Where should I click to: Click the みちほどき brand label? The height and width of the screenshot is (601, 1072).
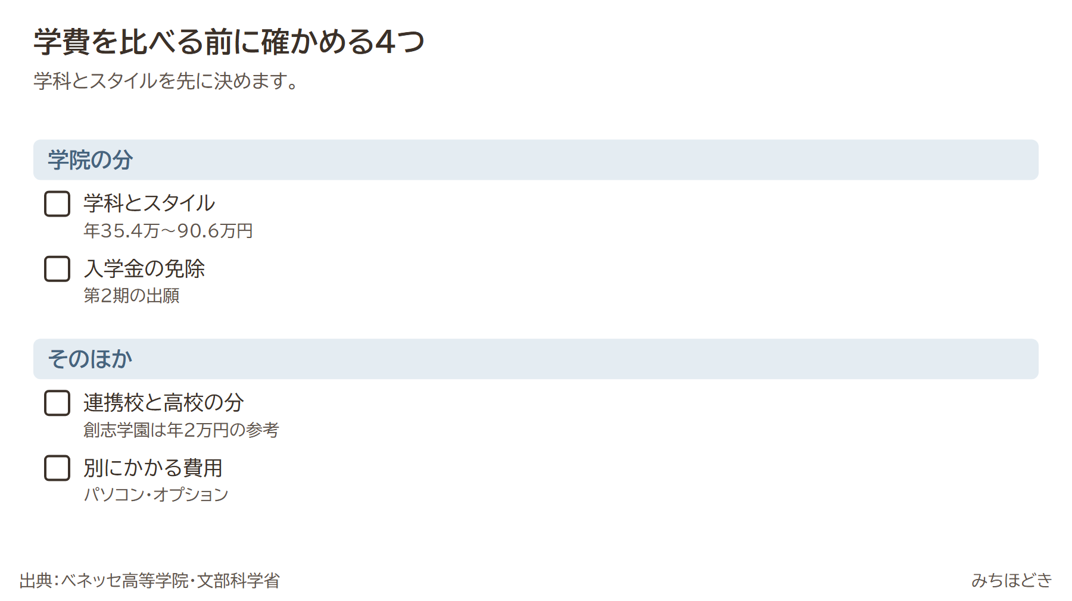coord(1012,580)
